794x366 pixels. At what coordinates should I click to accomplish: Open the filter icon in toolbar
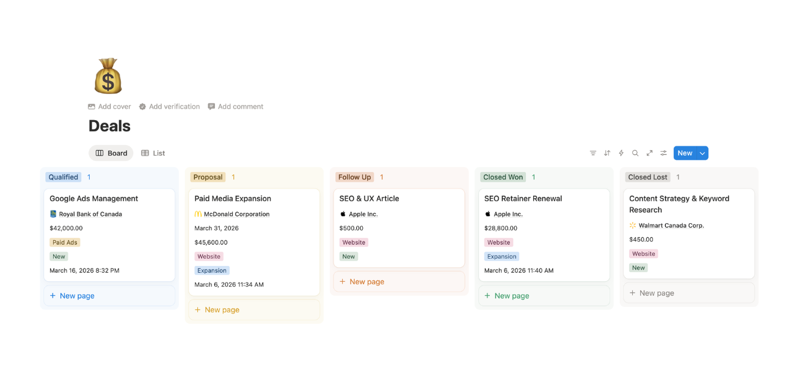[x=593, y=153]
